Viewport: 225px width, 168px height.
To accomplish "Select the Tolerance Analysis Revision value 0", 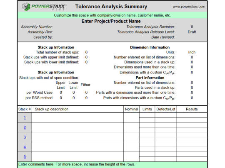I will (192, 27).
